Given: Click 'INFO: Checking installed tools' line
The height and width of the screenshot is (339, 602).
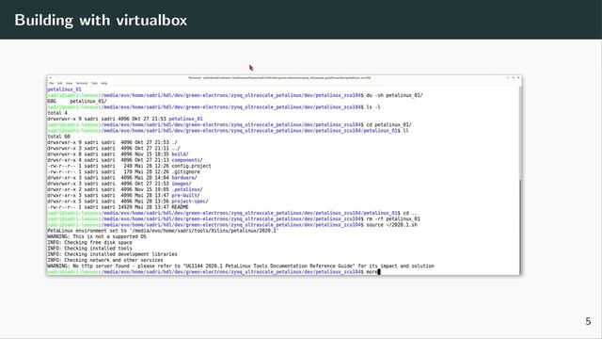Looking at the screenshot, I should 90,249.
